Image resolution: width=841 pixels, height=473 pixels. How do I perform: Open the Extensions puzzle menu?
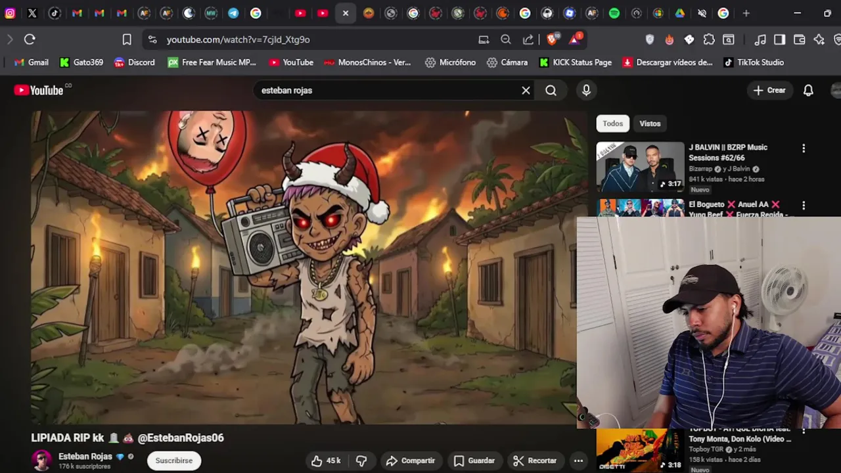[709, 39]
